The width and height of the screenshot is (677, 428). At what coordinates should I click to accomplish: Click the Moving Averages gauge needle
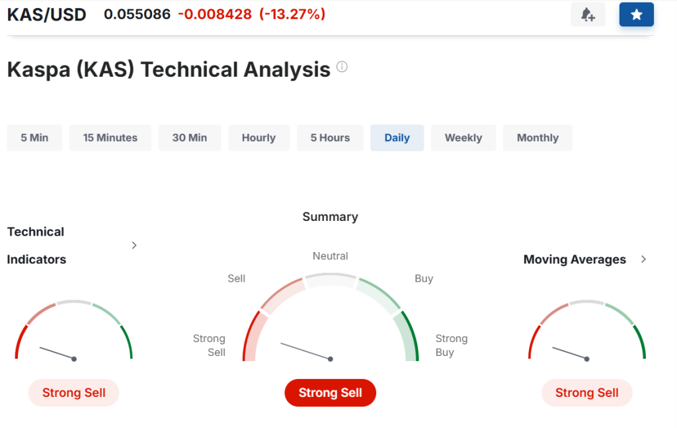pos(571,353)
